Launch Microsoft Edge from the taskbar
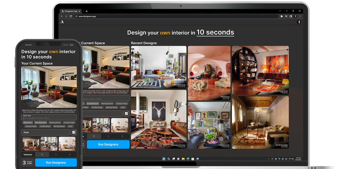The height and width of the screenshot is (169, 339). point(188,159)
